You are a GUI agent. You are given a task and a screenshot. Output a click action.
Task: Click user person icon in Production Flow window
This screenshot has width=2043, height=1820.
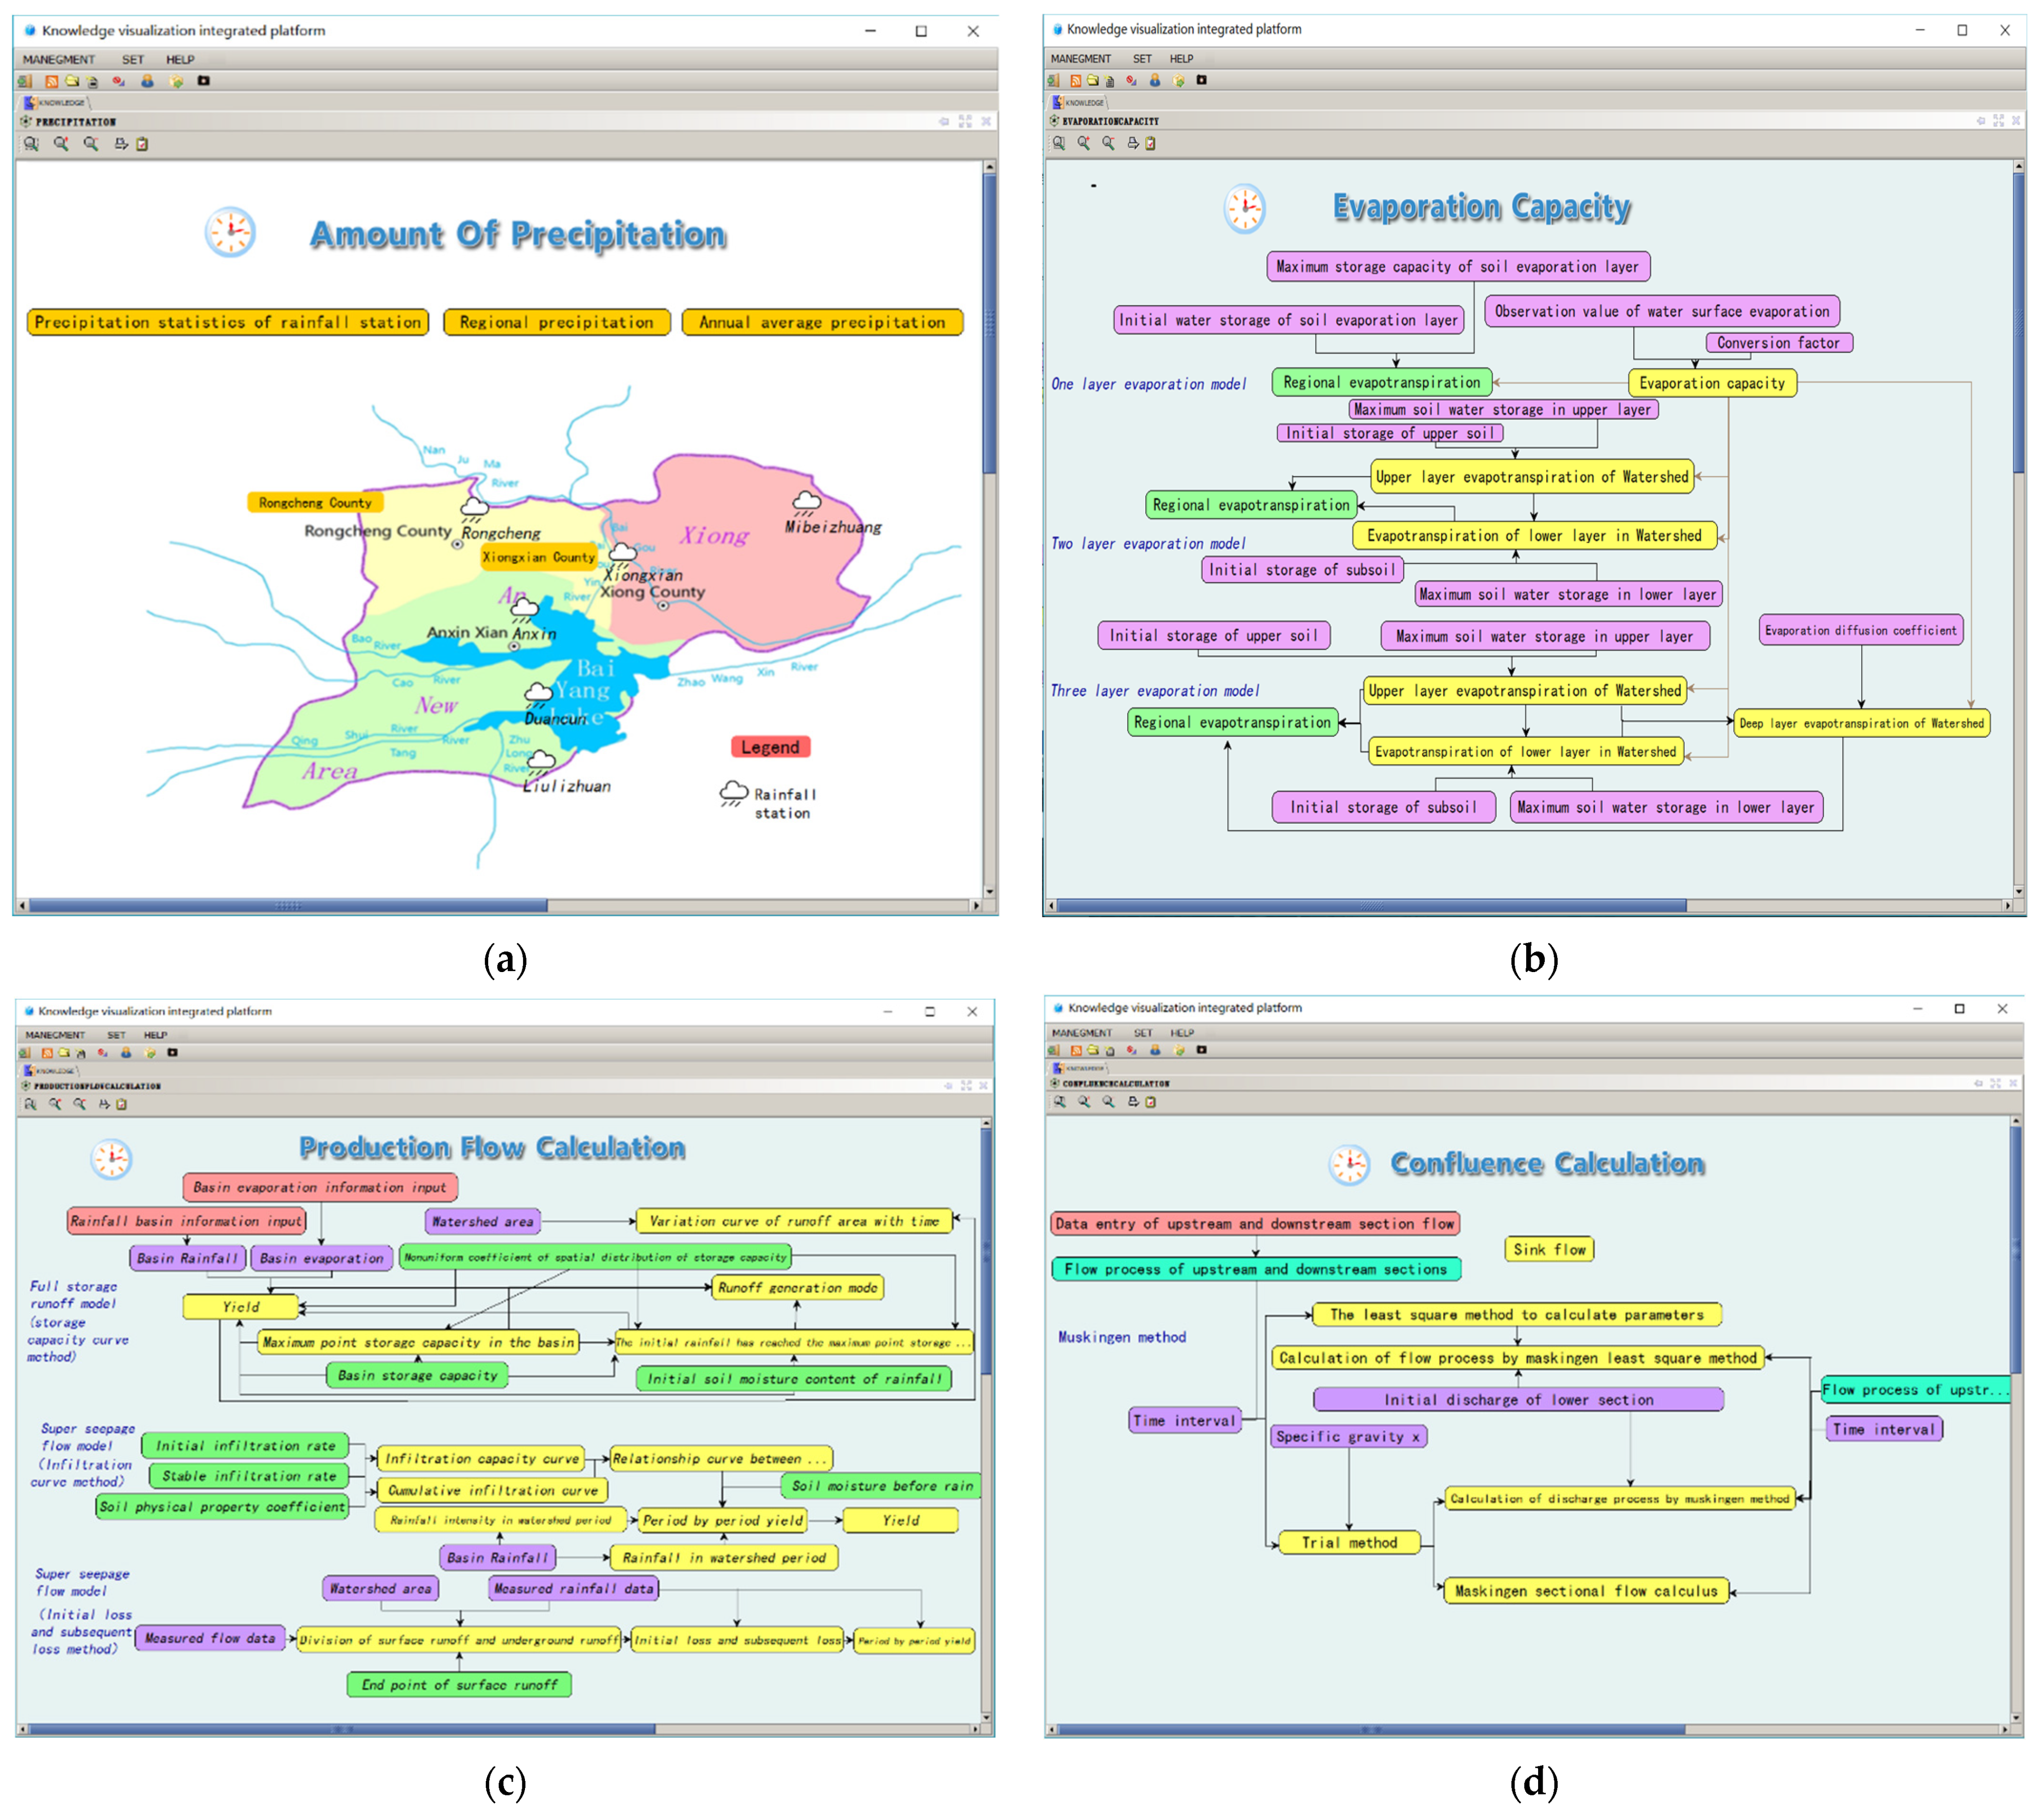pyautogui.click(x=126, y=1053)
